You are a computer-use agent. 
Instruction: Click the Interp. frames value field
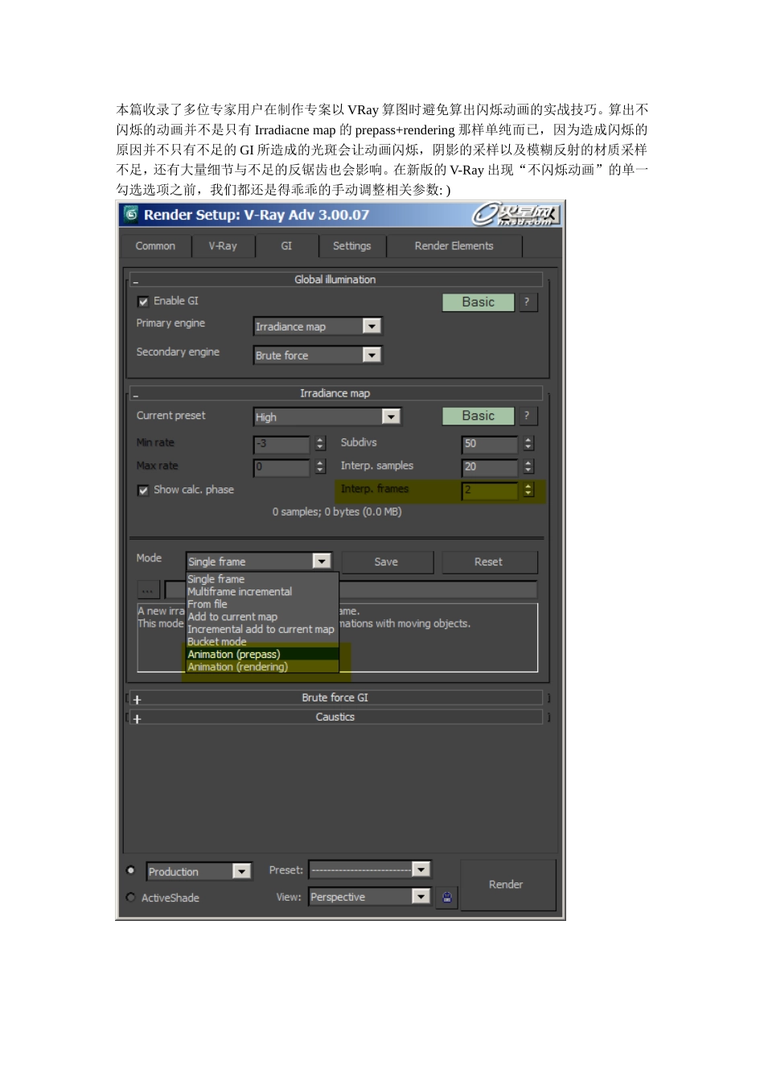pos(490,490)
